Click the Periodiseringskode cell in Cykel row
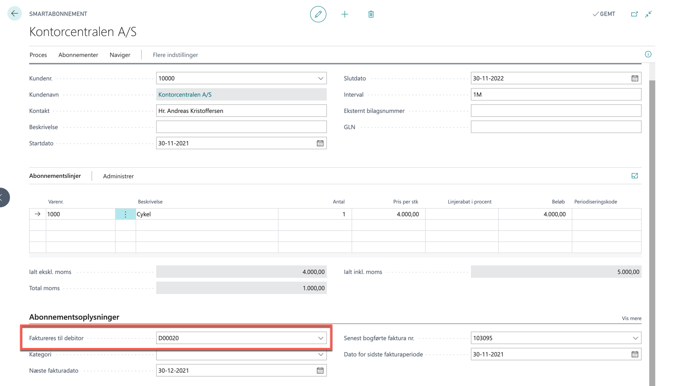 point(607,214)
